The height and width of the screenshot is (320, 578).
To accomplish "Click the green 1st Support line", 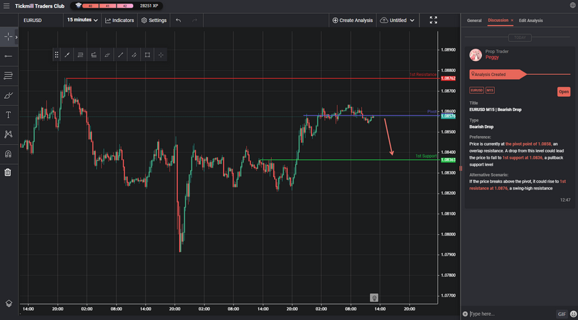I will point(348,159).
